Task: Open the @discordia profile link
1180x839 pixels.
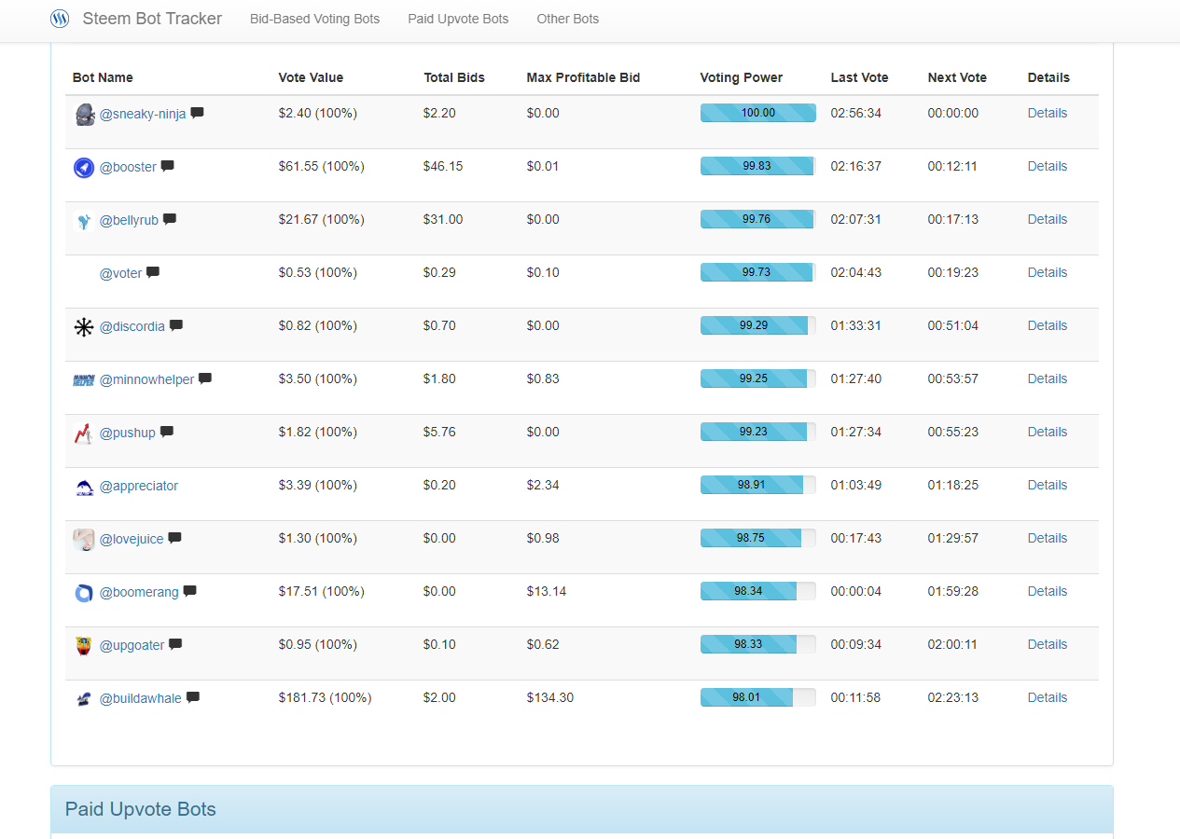Action: pyautogui.click(x=132, y=326)
